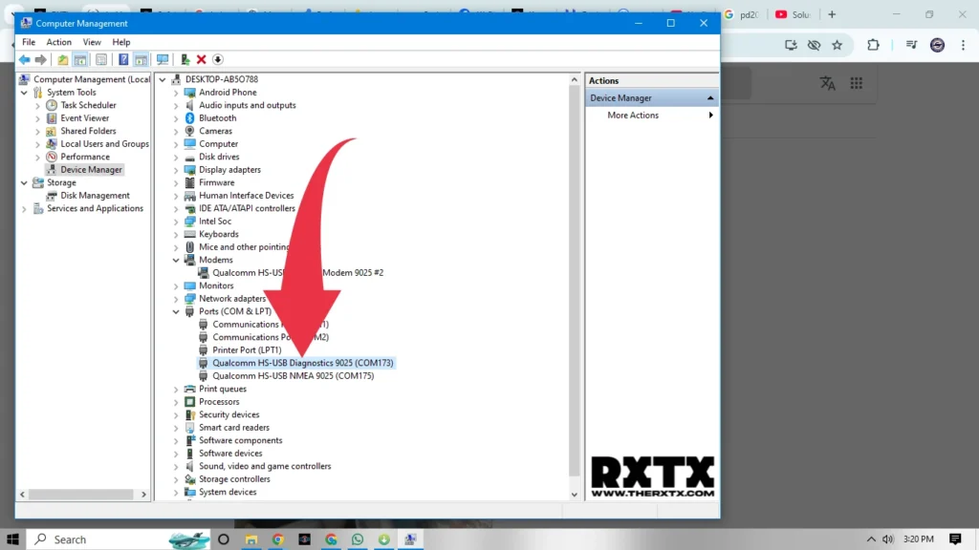Toggle the Show/Hide Action Pane toolbar button
Viewport: 979px width, 550px height.
click(141, 59)
